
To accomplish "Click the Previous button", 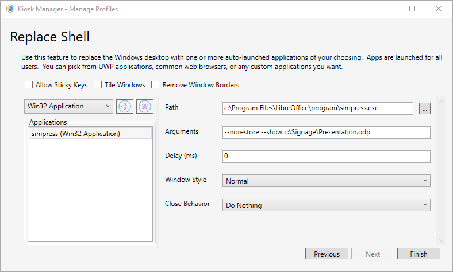I will tap(327, 254).
